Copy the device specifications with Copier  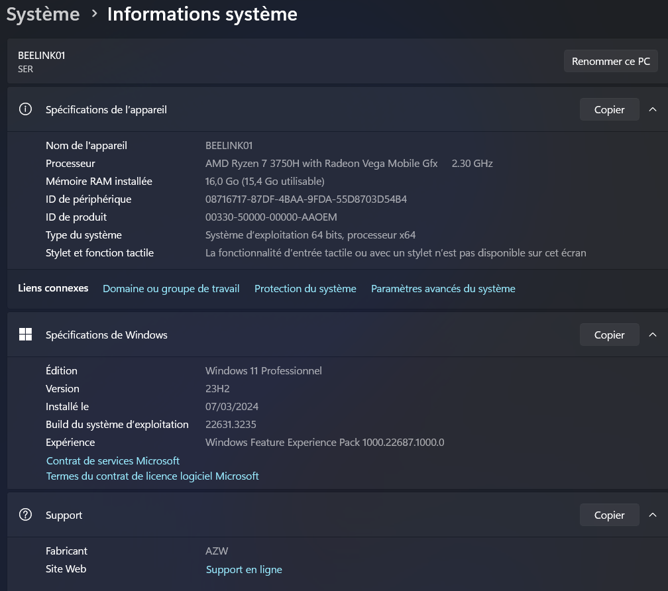click(x=609, y=109)
